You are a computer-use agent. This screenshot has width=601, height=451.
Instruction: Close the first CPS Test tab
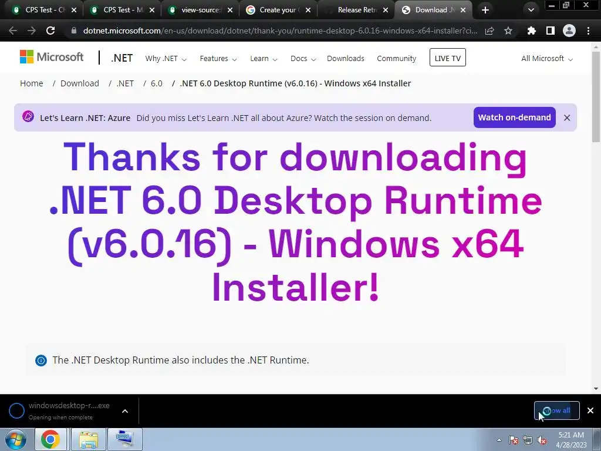(74, 10)
